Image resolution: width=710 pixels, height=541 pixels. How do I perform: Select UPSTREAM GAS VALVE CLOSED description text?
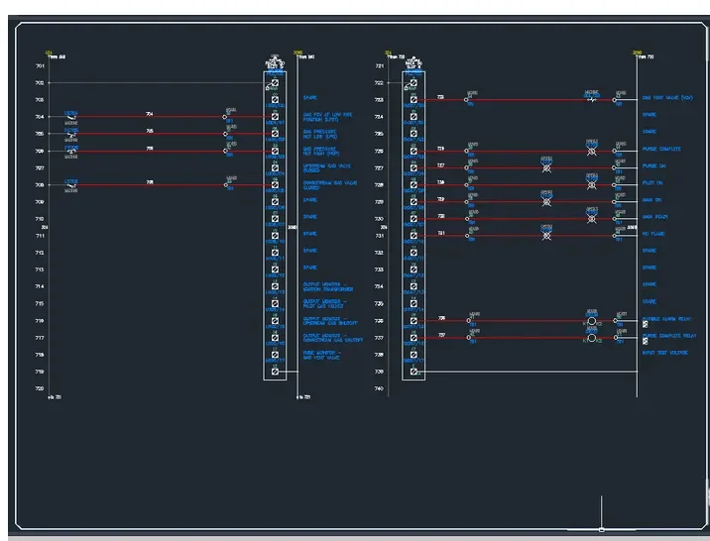326,168
